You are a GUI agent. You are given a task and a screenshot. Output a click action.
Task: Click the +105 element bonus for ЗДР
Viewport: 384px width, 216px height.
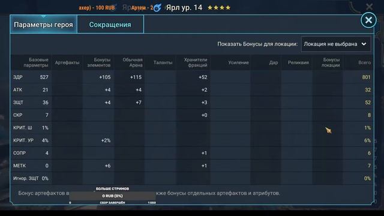coord(105,77)
